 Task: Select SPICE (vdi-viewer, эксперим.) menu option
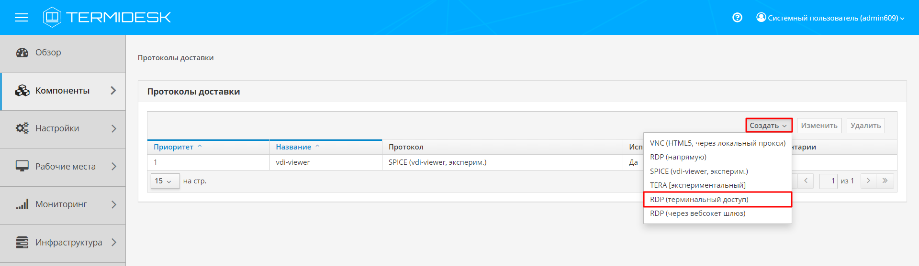(717, 171)
